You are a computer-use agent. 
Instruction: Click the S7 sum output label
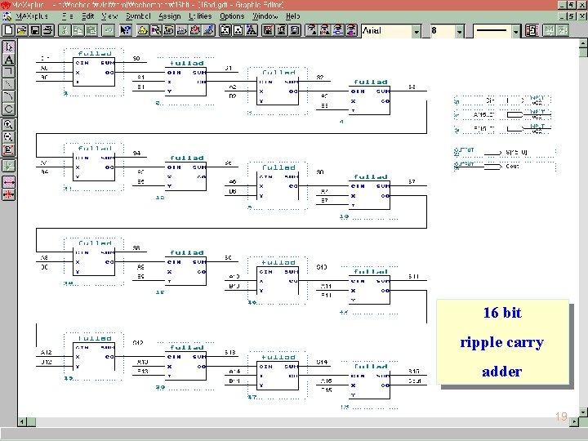pos(412,181)
